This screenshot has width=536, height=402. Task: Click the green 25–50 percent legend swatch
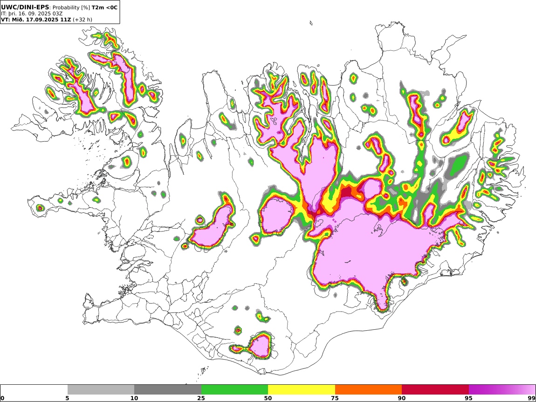coord(234,389)
